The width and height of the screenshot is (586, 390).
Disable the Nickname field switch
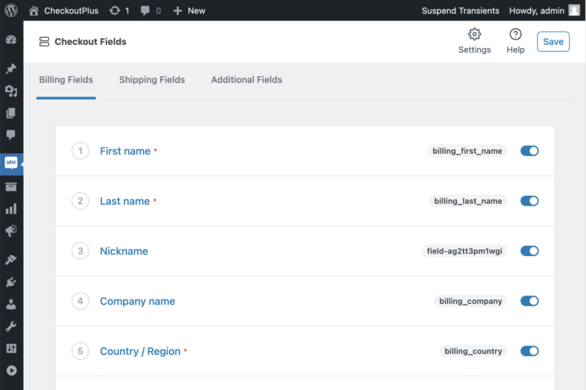coord(530,251)
